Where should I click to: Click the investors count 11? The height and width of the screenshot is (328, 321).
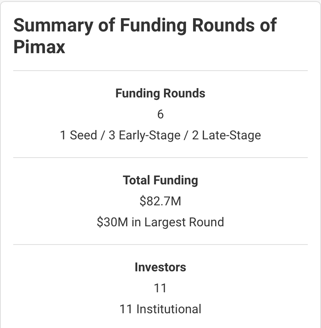[160, 288]
